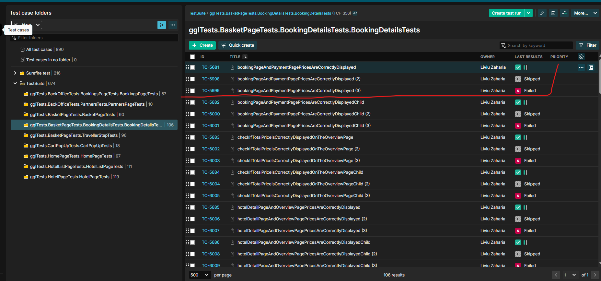
Task: Click the passed status icon for TC-5682
Action: 518,102
